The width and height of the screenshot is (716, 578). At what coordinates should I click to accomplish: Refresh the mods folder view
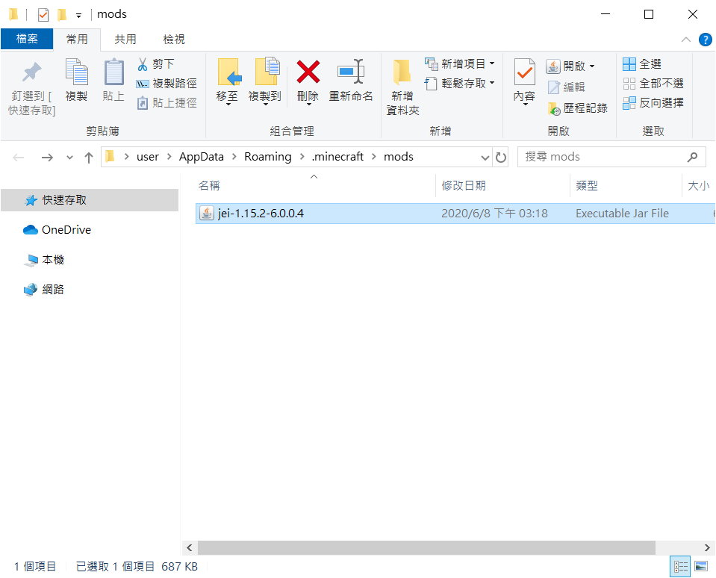501,158
